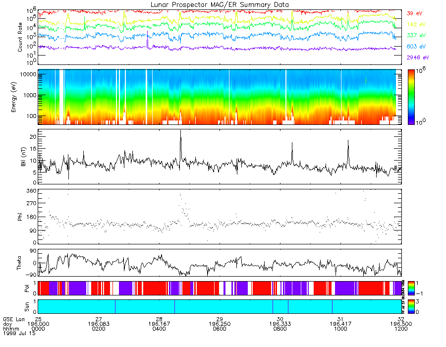Click the time tick label '0200'
The image size is (446, 347).
coord(99,329)
